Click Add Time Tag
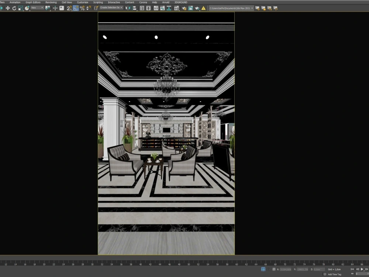This screenshot has width=369, height=277. pos(334,274)
